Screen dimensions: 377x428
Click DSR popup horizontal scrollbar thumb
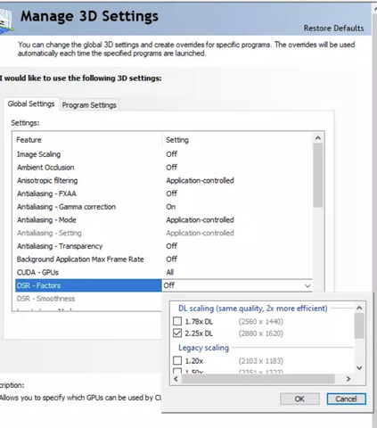click(x=258, y=379)
